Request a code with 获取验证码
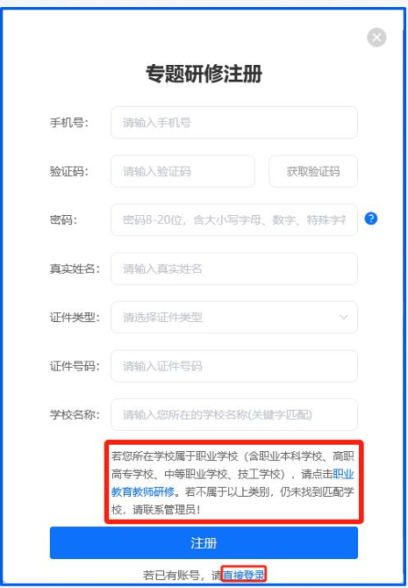The height and width of the screenshot is (588, 408). click(x=313, y=171)
